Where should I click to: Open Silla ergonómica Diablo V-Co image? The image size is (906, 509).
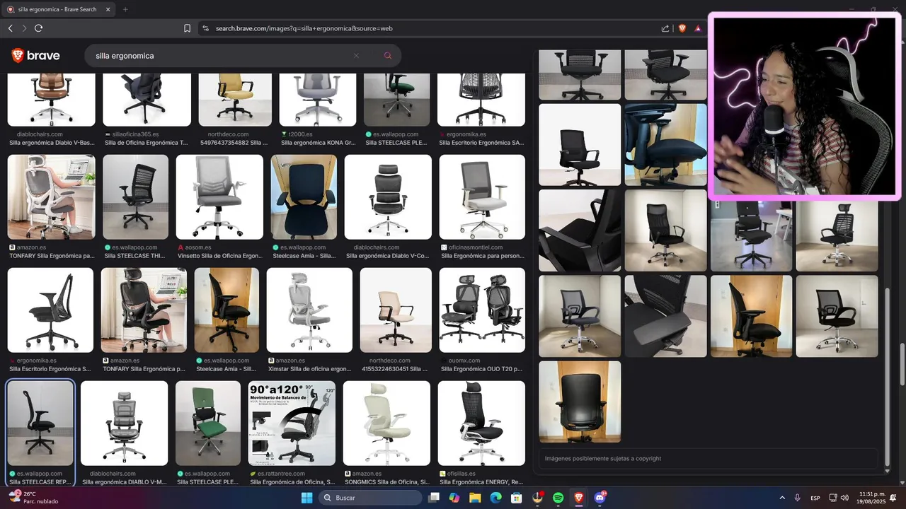pos(388,197)
